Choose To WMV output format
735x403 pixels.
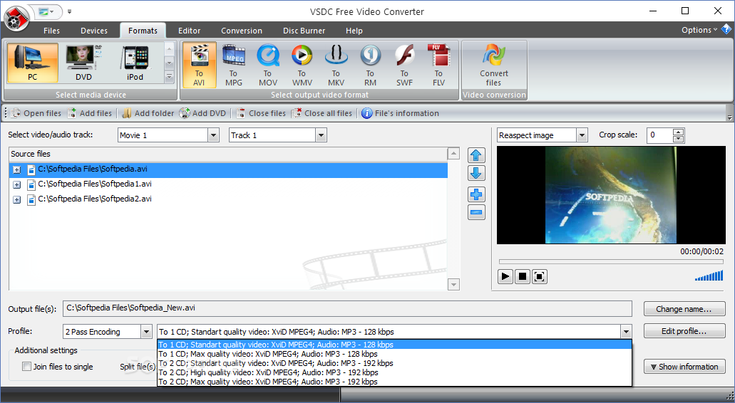pyautogui.click(x=302, y=65)
